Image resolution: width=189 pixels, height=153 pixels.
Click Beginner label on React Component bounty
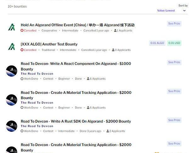point(64,79)
